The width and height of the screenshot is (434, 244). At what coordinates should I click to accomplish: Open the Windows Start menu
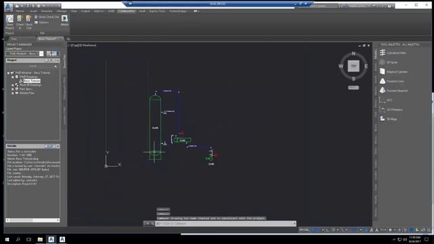pyautogui.click(x=7, y=239)
